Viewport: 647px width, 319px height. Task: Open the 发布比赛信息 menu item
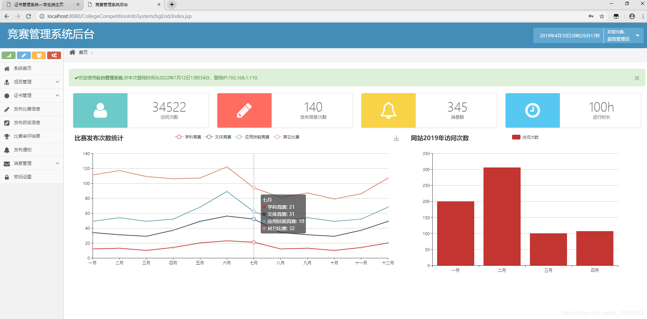(32, 109)
